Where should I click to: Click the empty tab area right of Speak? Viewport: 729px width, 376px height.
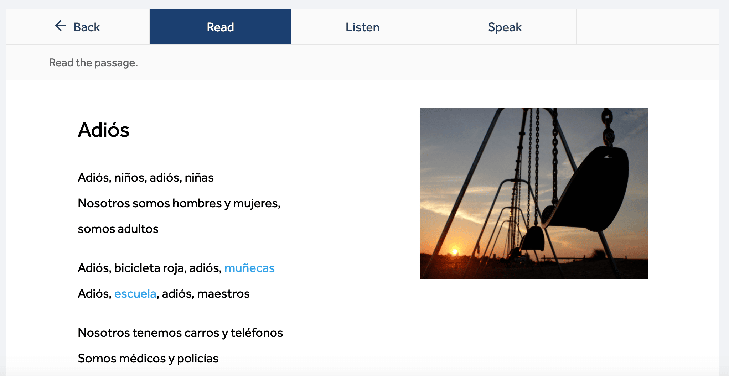[x=647, y=27]
